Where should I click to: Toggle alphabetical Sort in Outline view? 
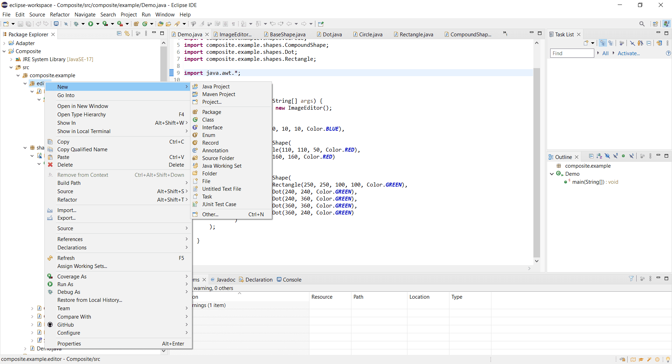(599, 156)
